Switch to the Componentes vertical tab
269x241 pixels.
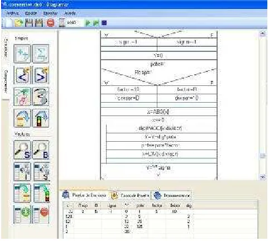click(6, 81)
